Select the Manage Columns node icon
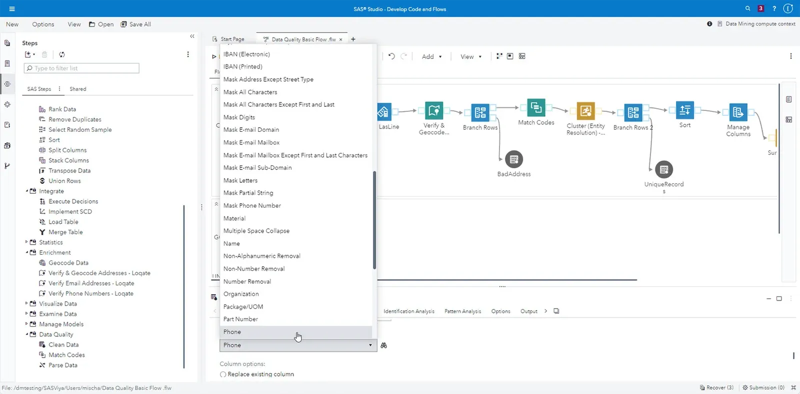The image size is (800, 394). [x=738, y=113]
